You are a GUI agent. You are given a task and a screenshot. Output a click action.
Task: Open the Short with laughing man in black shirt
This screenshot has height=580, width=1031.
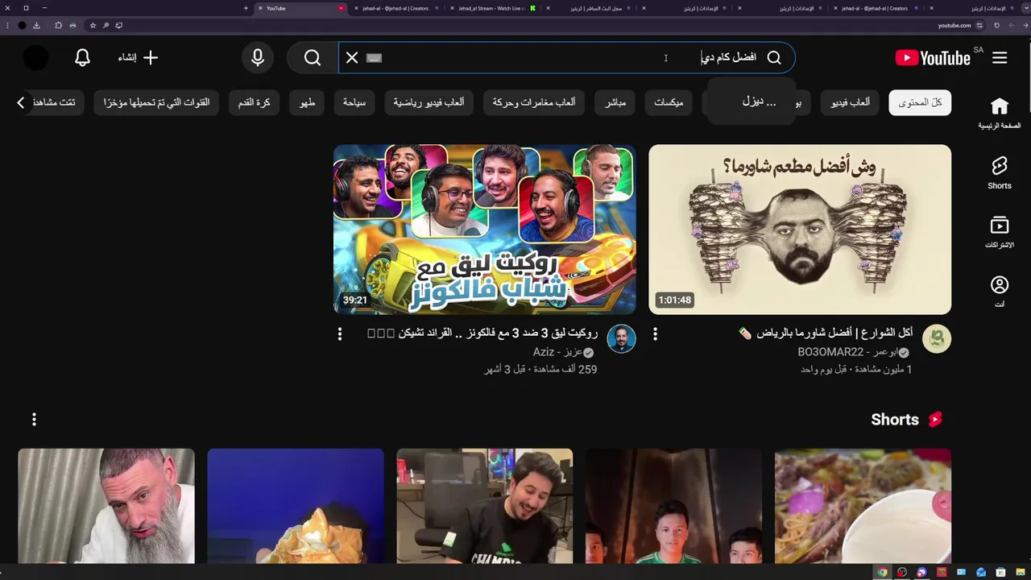(x=485, y=506)
